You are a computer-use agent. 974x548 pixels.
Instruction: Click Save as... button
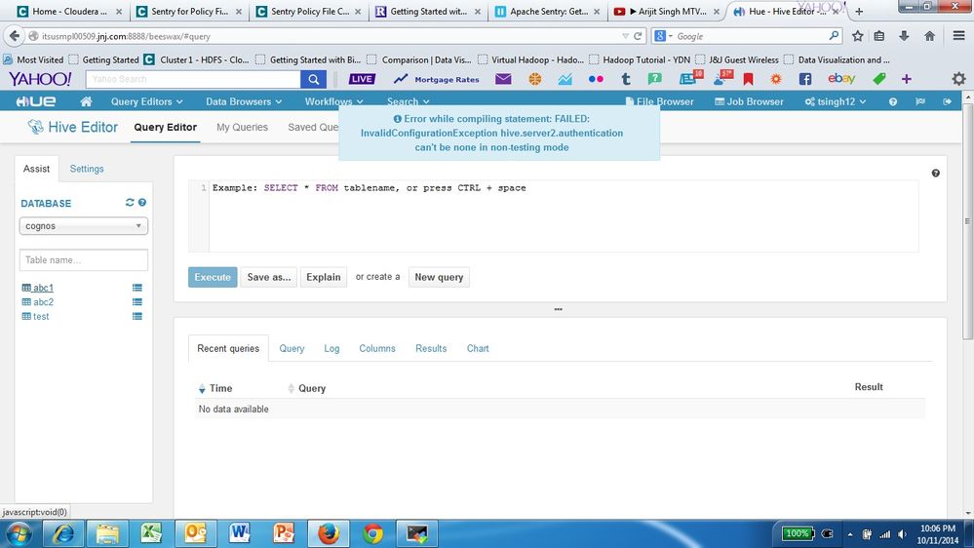269,277
